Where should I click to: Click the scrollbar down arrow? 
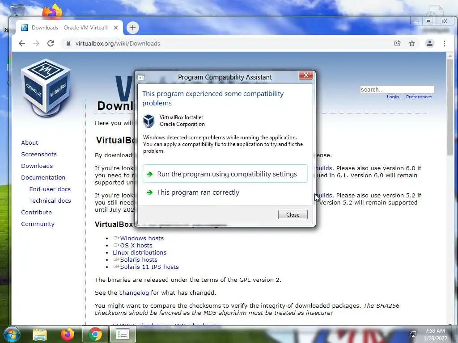450,324
